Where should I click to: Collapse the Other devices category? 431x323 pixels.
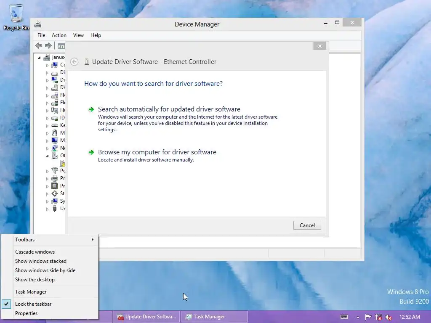pyautogui.click(x=47, y=156)
